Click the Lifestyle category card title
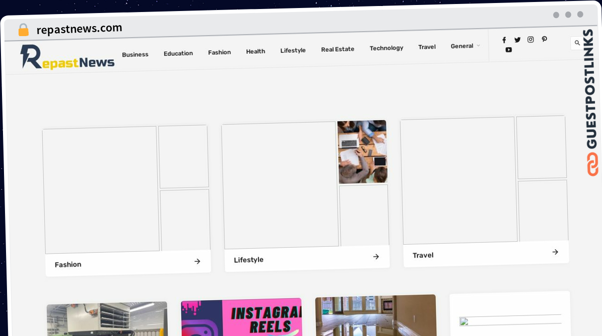 (248, 260)
